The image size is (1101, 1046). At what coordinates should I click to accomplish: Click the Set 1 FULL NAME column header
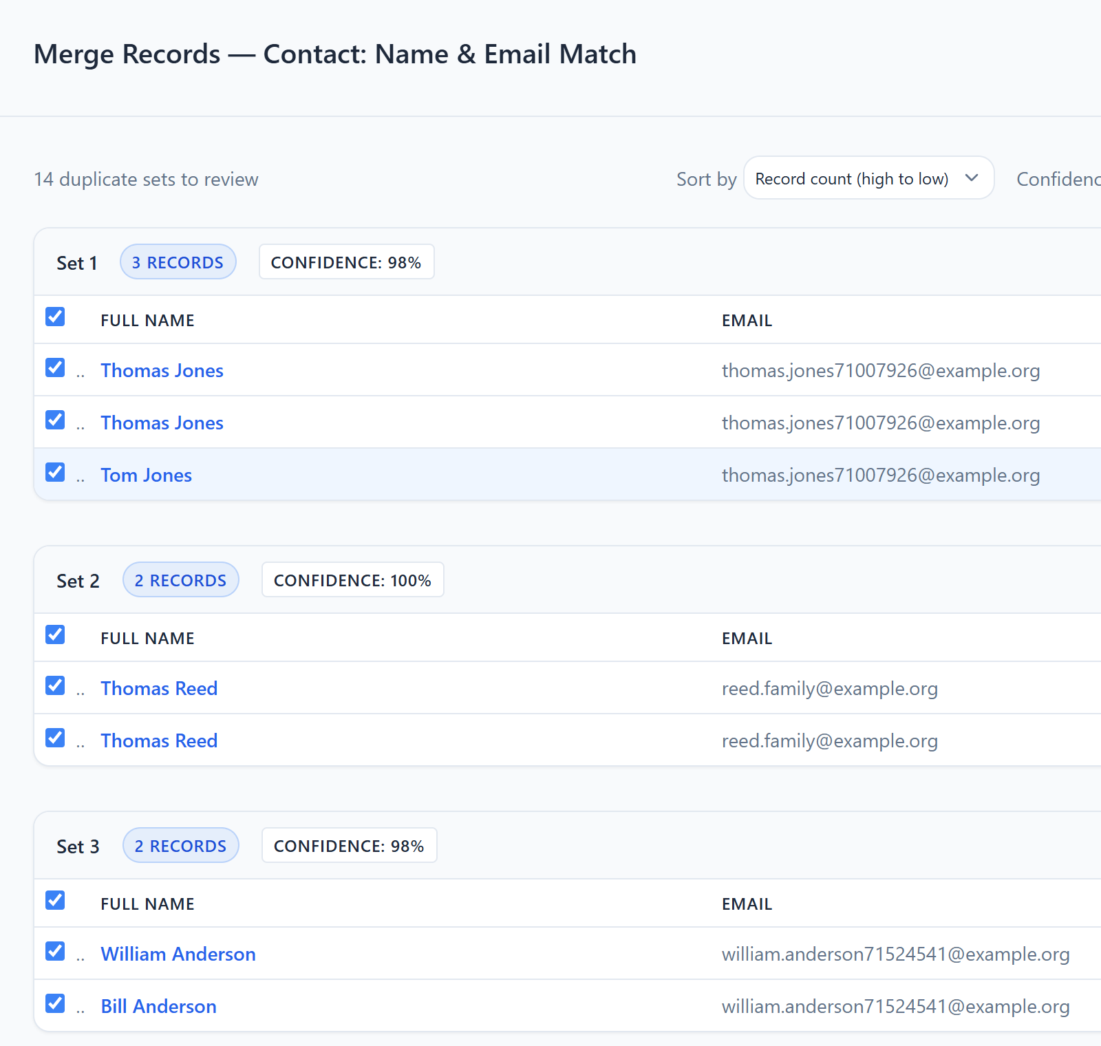(147, 320)
